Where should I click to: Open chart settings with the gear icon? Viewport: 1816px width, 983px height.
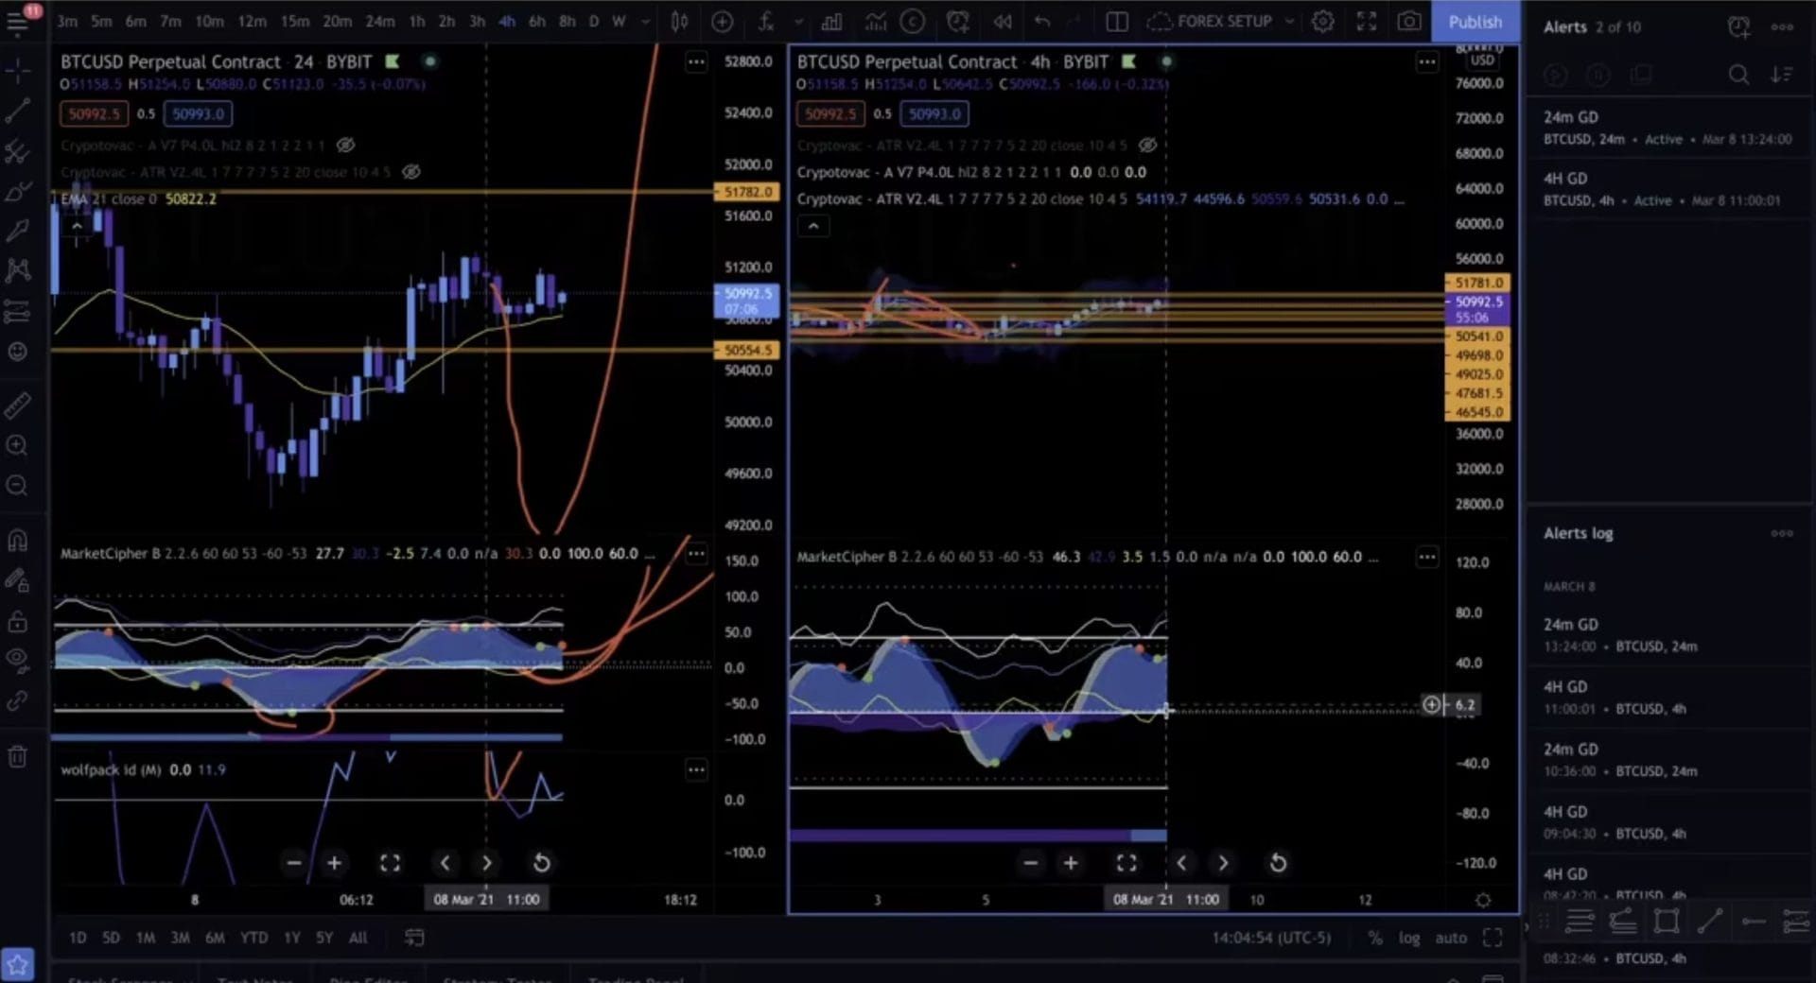[1323, 21]
